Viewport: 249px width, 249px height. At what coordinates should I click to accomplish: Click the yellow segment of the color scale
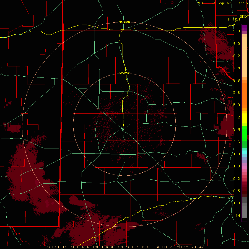pyautogui.click(x=244, y=118)
